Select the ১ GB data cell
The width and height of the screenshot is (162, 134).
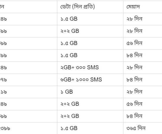(67, 92)
